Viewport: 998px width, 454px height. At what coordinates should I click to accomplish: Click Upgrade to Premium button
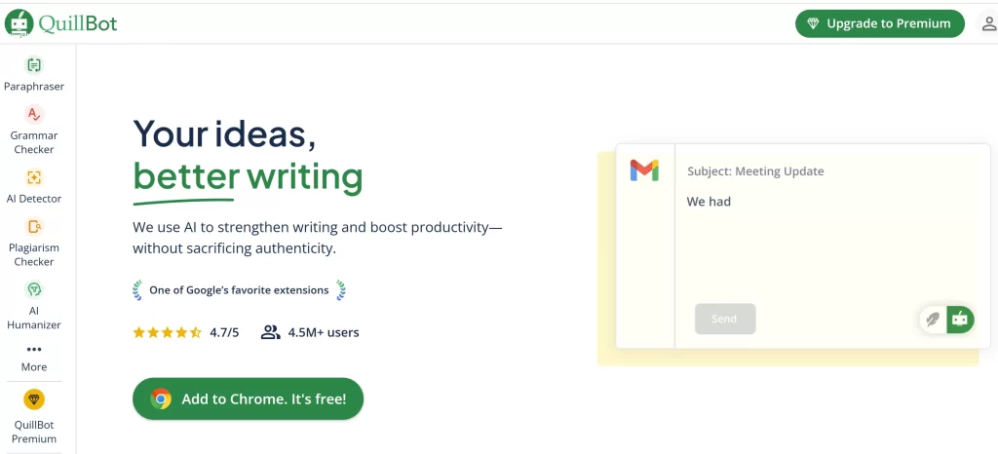[879, 23]
